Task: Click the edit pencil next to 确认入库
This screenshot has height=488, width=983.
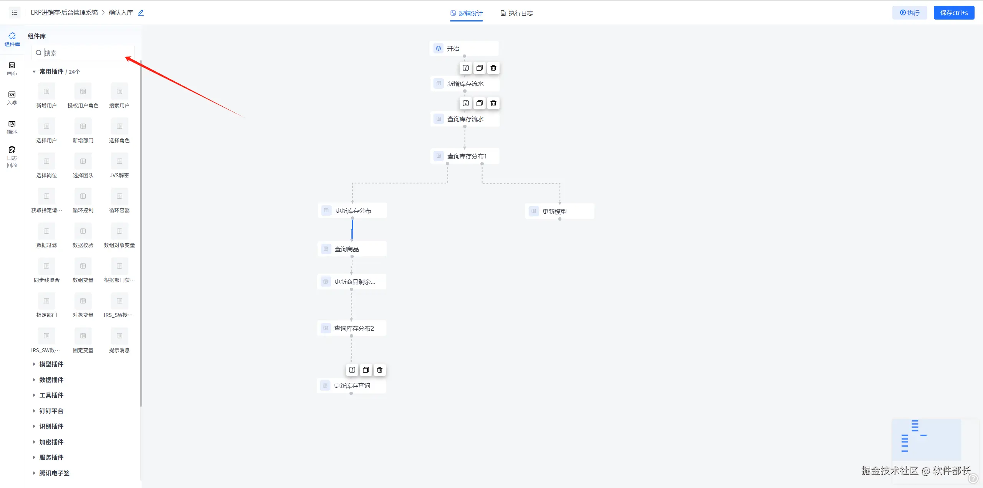Action: click(141, 13)
